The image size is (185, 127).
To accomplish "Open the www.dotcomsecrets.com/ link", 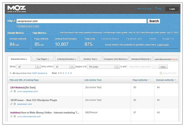I will point(29,117).
